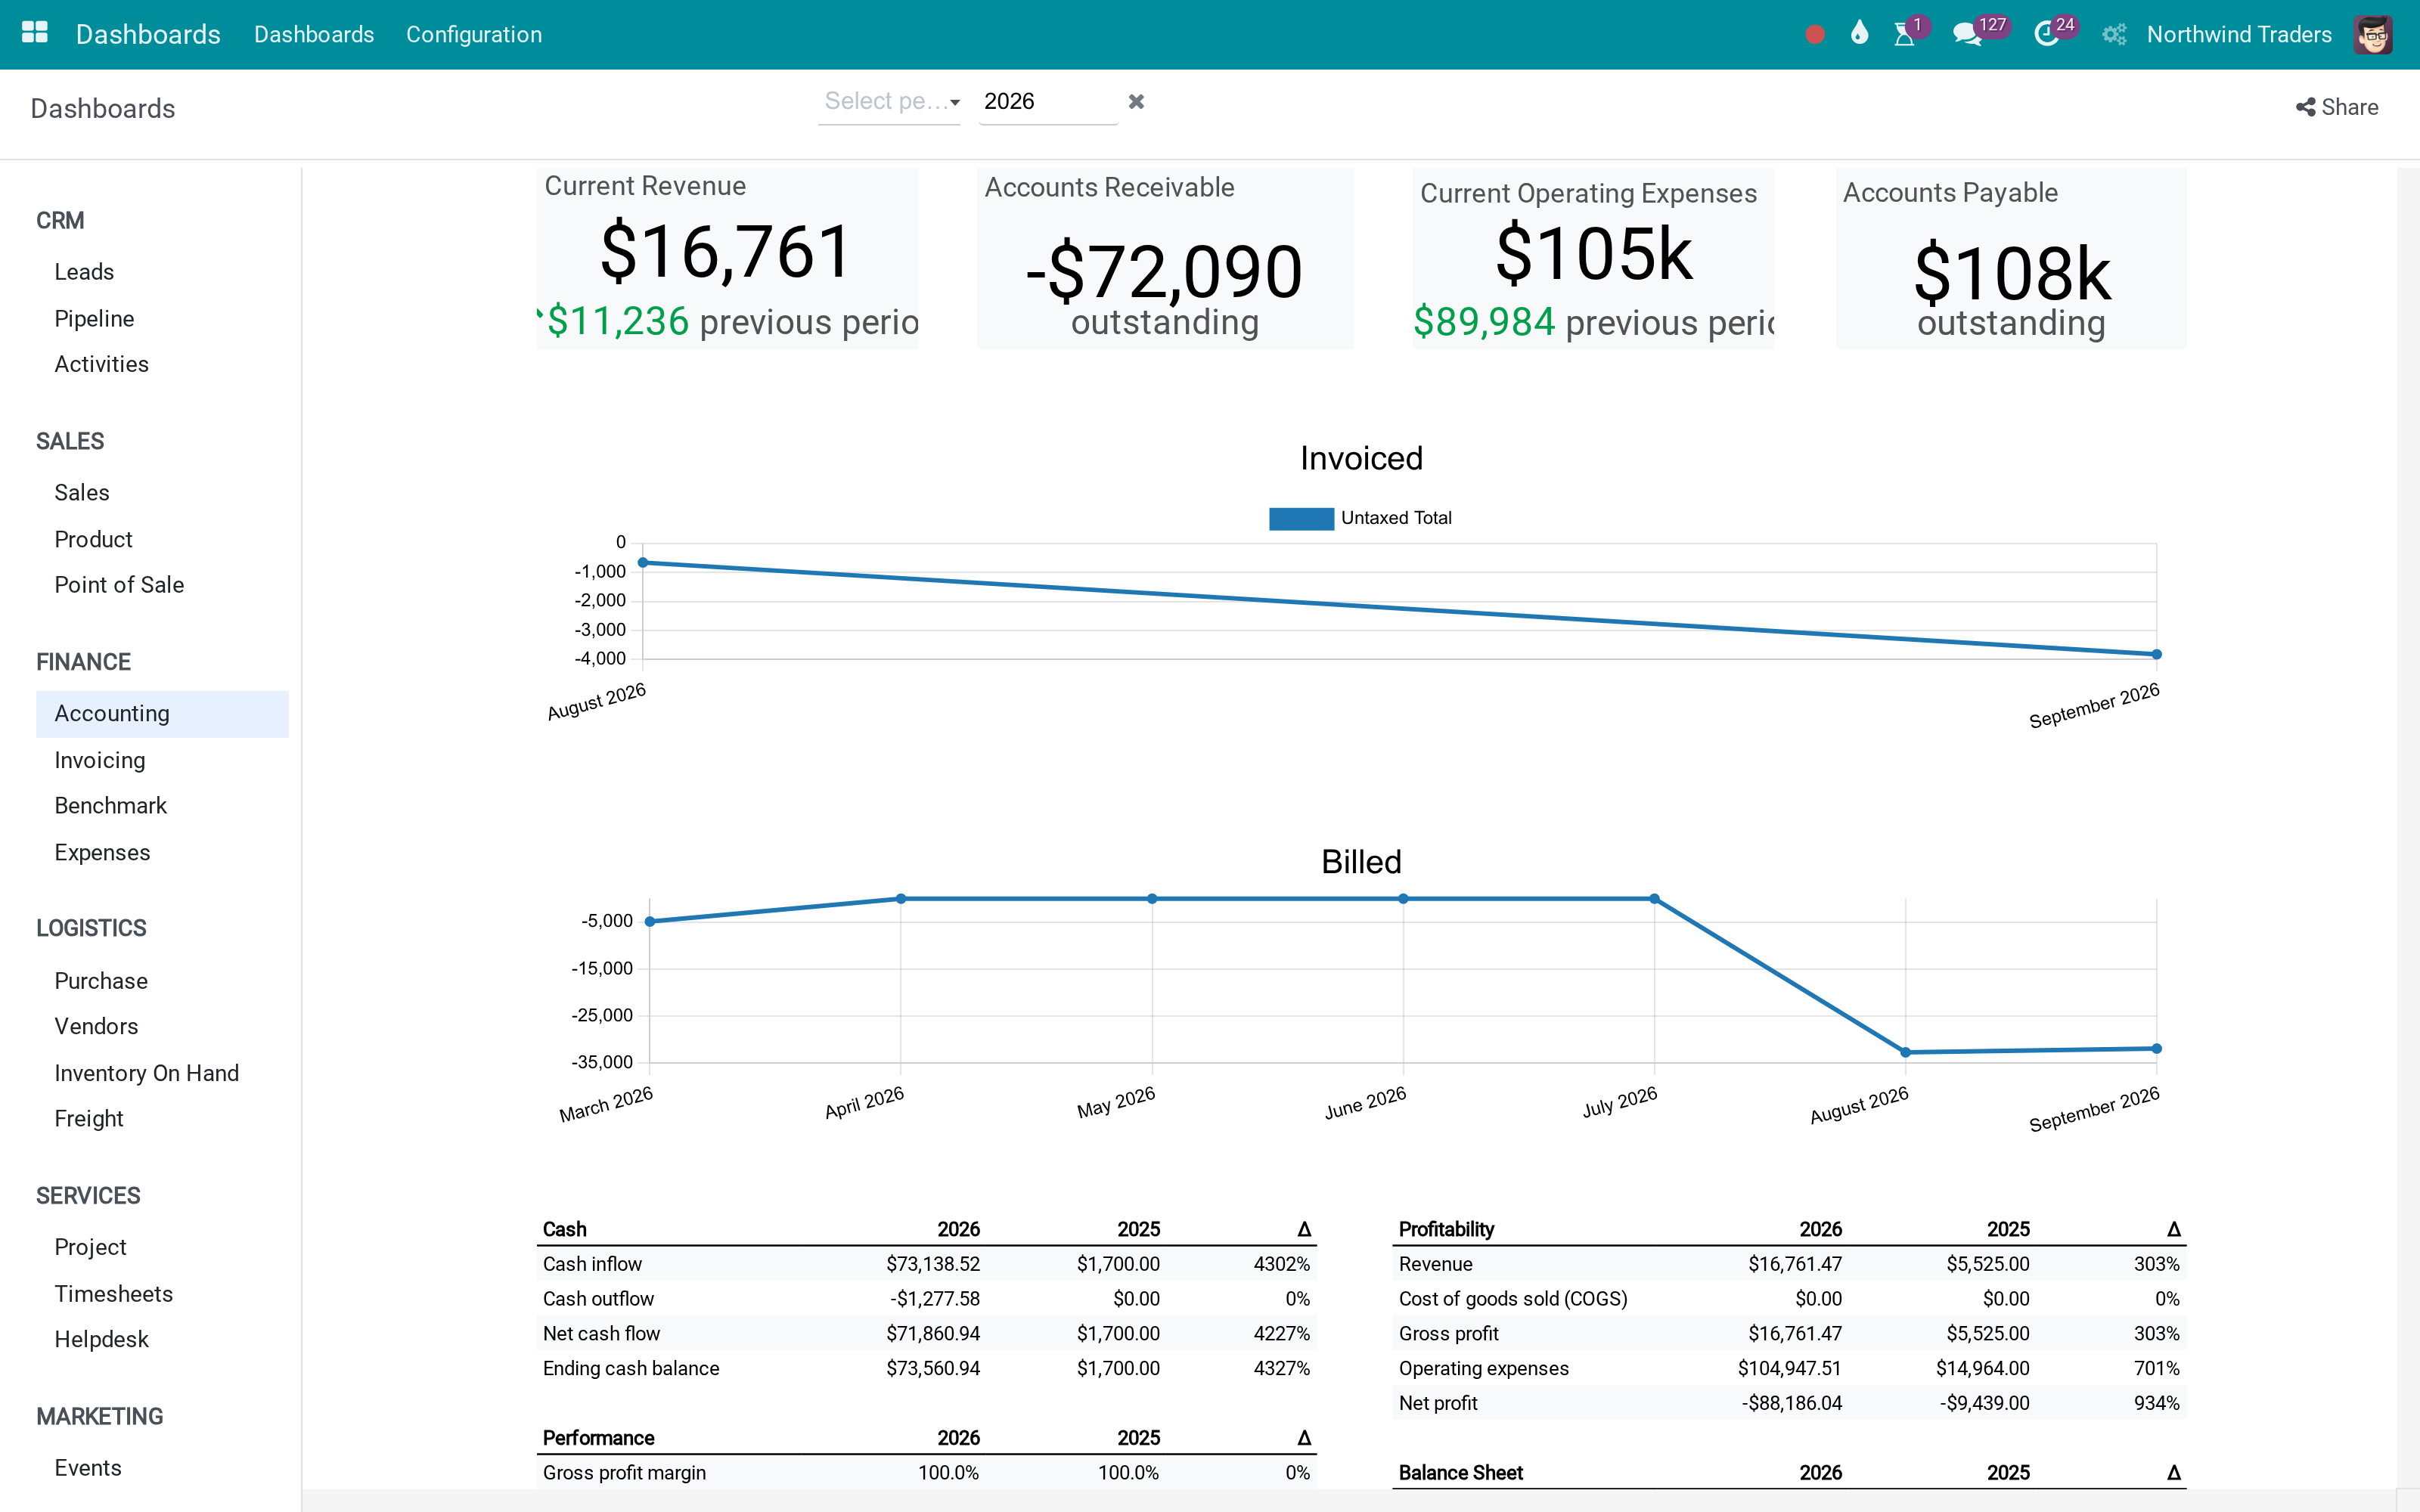Open the Freight dashboard
This screenshot has width=2420, height=1512.
(x=89, y=1119)
